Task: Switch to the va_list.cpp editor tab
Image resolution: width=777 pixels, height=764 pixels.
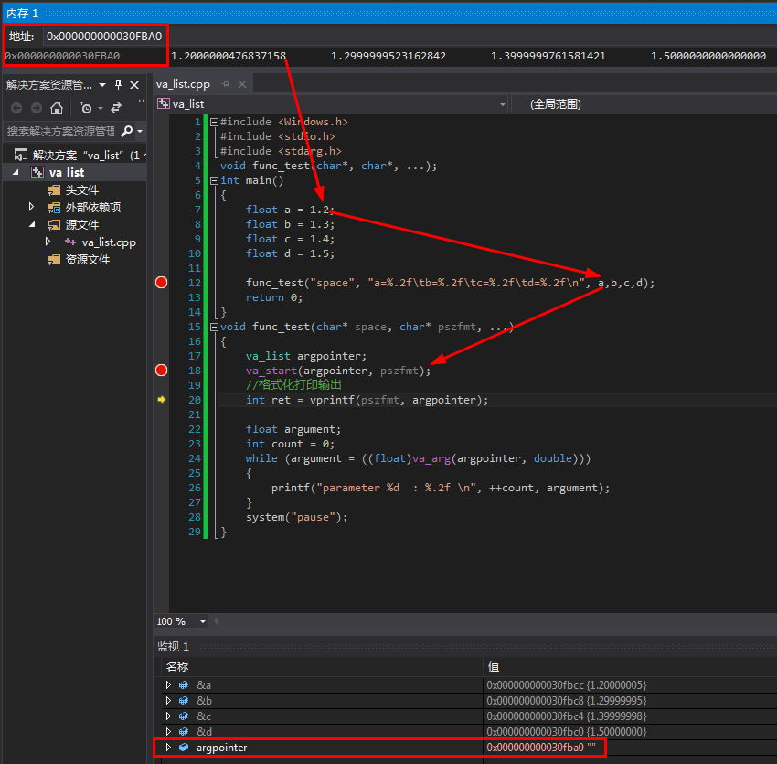Action: (x=183, y=84)
